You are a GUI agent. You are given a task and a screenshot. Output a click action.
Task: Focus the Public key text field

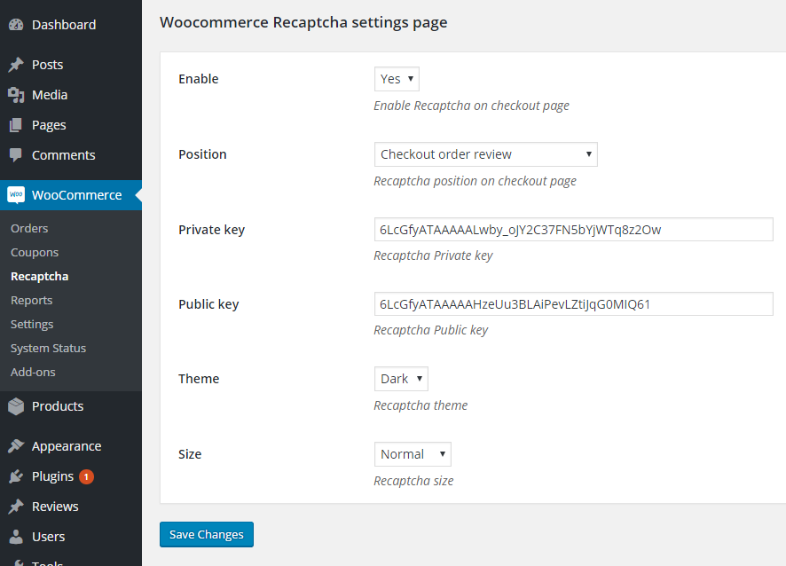pos(573,304)
